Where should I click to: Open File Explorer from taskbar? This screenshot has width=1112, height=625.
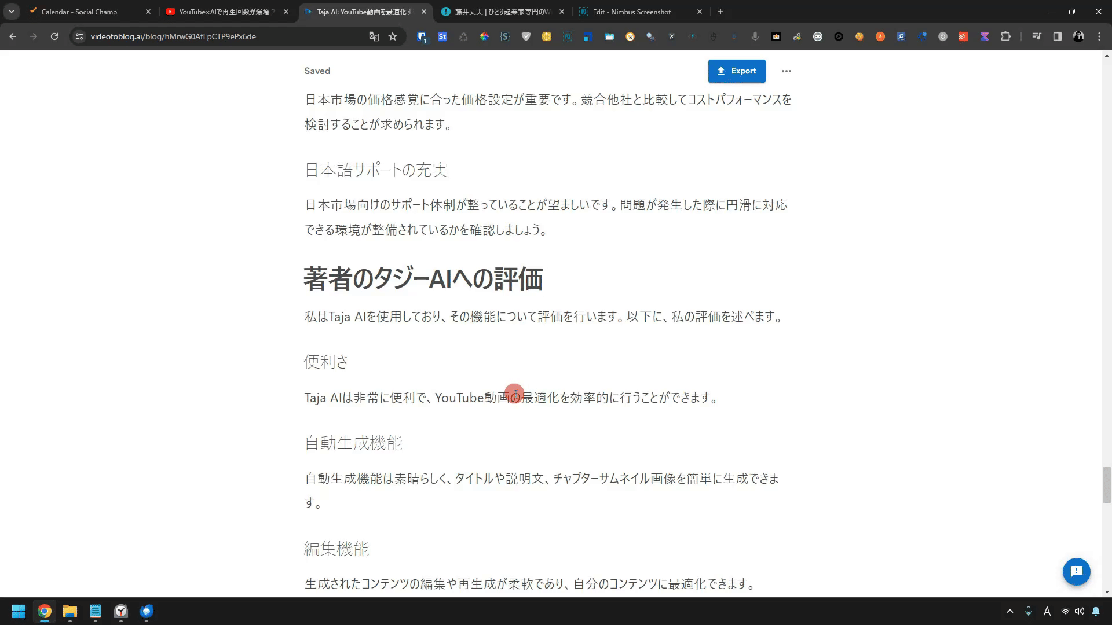[x=70, y=612]
